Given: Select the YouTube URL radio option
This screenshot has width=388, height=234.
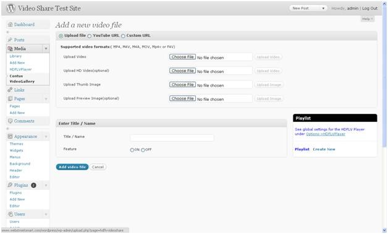Looking at the screenshot, I should point(90,36).
